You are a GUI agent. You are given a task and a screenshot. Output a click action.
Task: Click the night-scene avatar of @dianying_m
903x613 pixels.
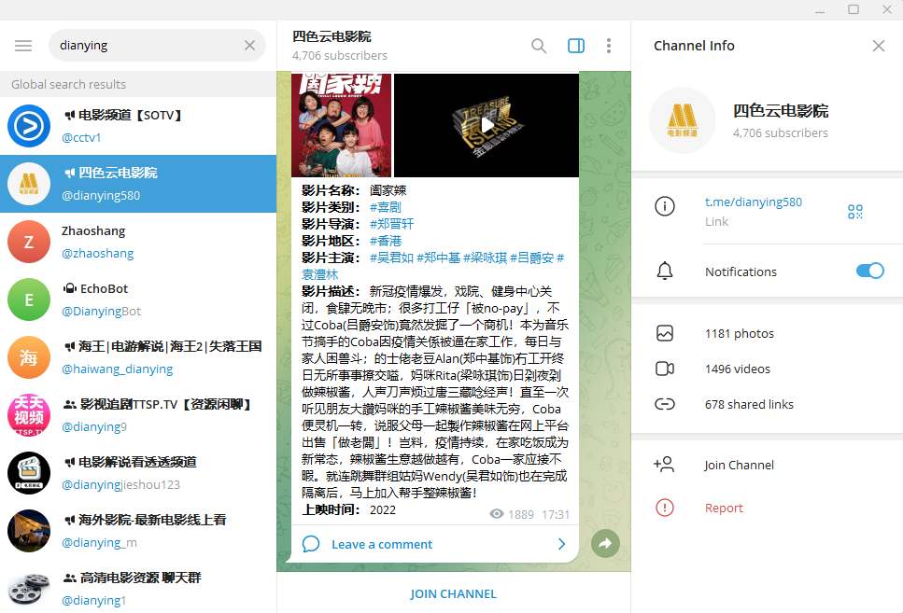pos(29,531)
